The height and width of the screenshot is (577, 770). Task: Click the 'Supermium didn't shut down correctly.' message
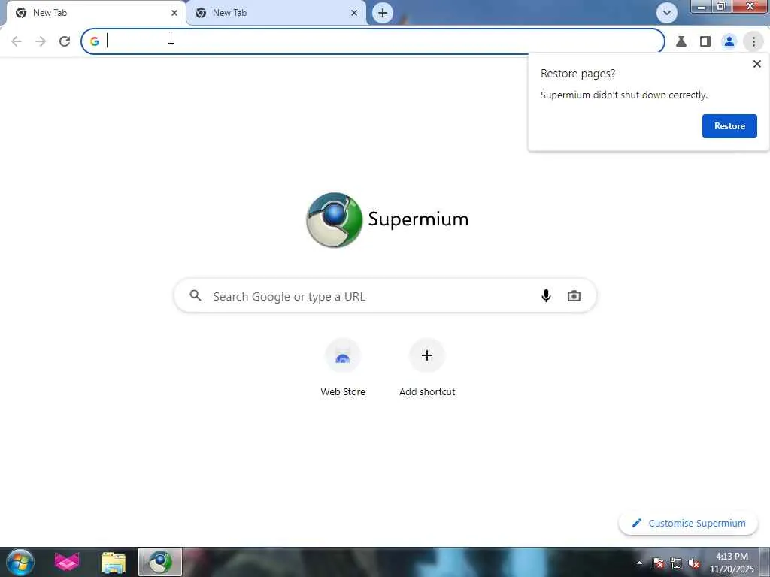[x=623, y=95]
